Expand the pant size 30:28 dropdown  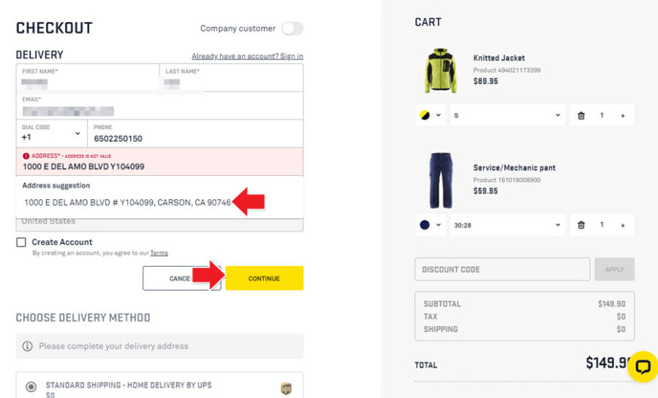(x=507, y=225)
